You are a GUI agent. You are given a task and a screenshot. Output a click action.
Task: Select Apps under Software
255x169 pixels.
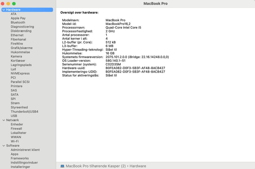pyautogui.click(x=14, y=154)
